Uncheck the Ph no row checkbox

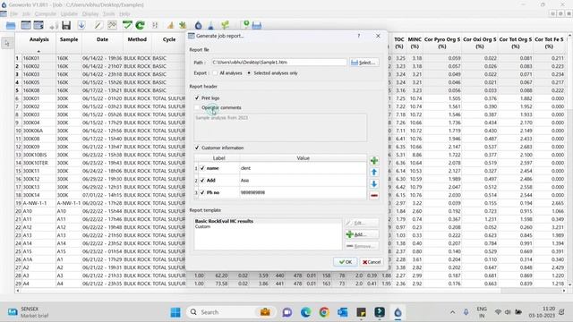[202, 192]
